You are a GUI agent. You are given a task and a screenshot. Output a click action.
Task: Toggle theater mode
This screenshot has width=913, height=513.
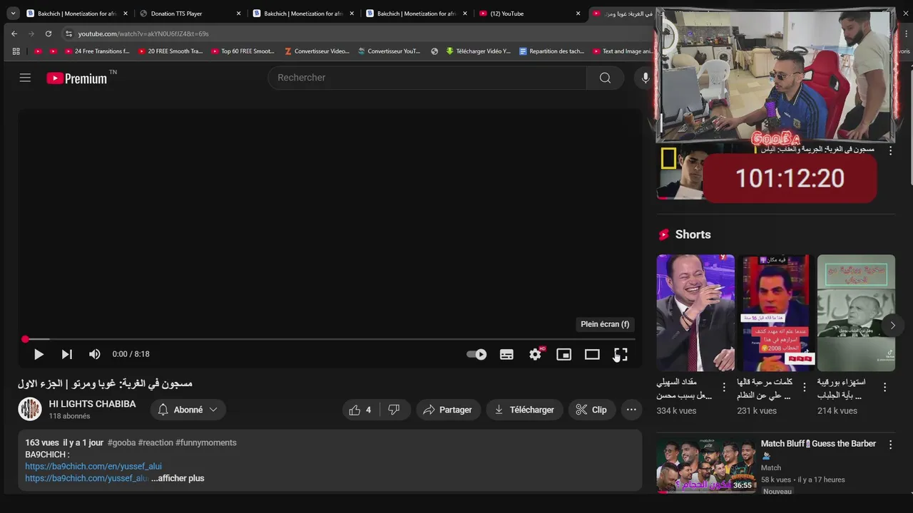pyautogui.click(x=592, y=354)
